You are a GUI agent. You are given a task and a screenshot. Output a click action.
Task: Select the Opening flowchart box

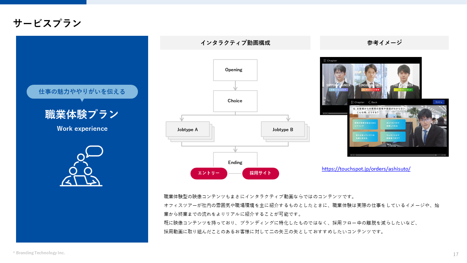pyautogui.click(x=235, y=70)
